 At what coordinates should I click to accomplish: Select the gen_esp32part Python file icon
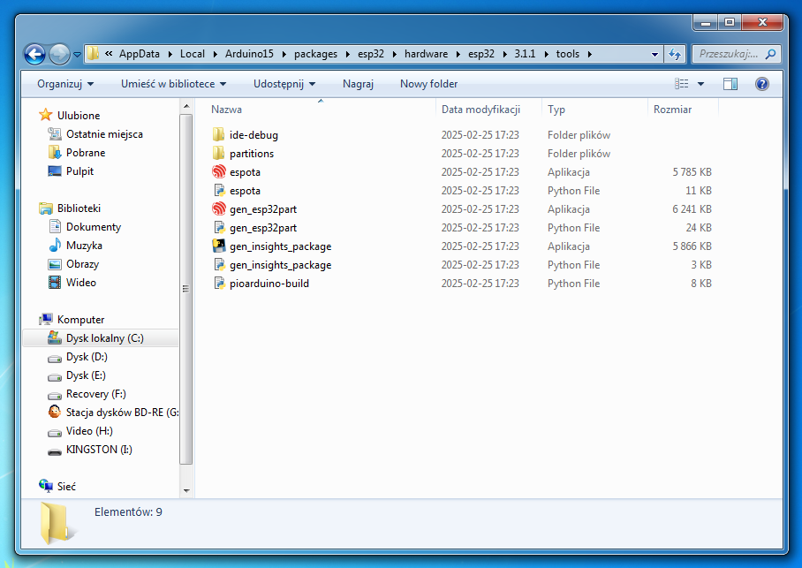tap(219, 227)
